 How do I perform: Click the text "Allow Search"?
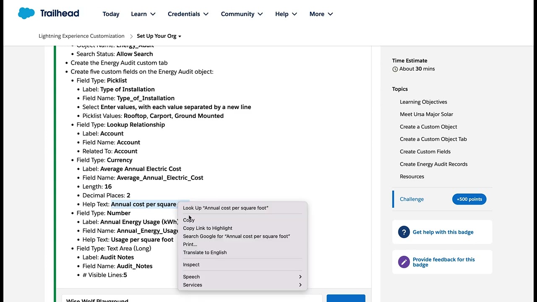tap(135, 54)
